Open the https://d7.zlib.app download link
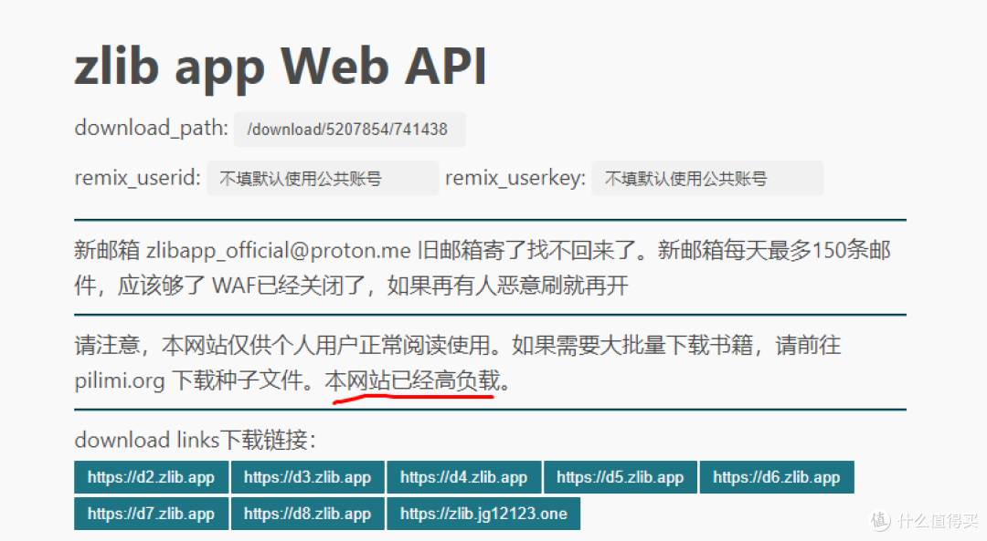This screenshot has width=987, height=541. tap(151, 514)
